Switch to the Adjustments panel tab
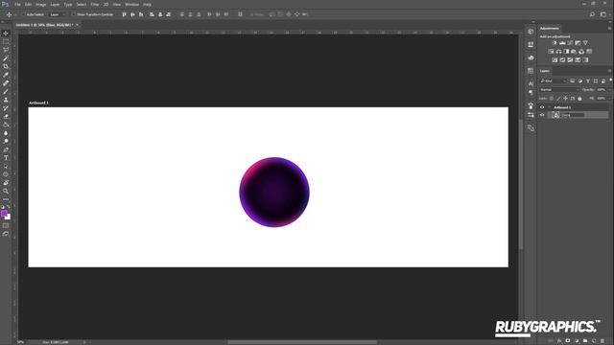Viewport: 614px width, 345px height. (x=550, y=28)
